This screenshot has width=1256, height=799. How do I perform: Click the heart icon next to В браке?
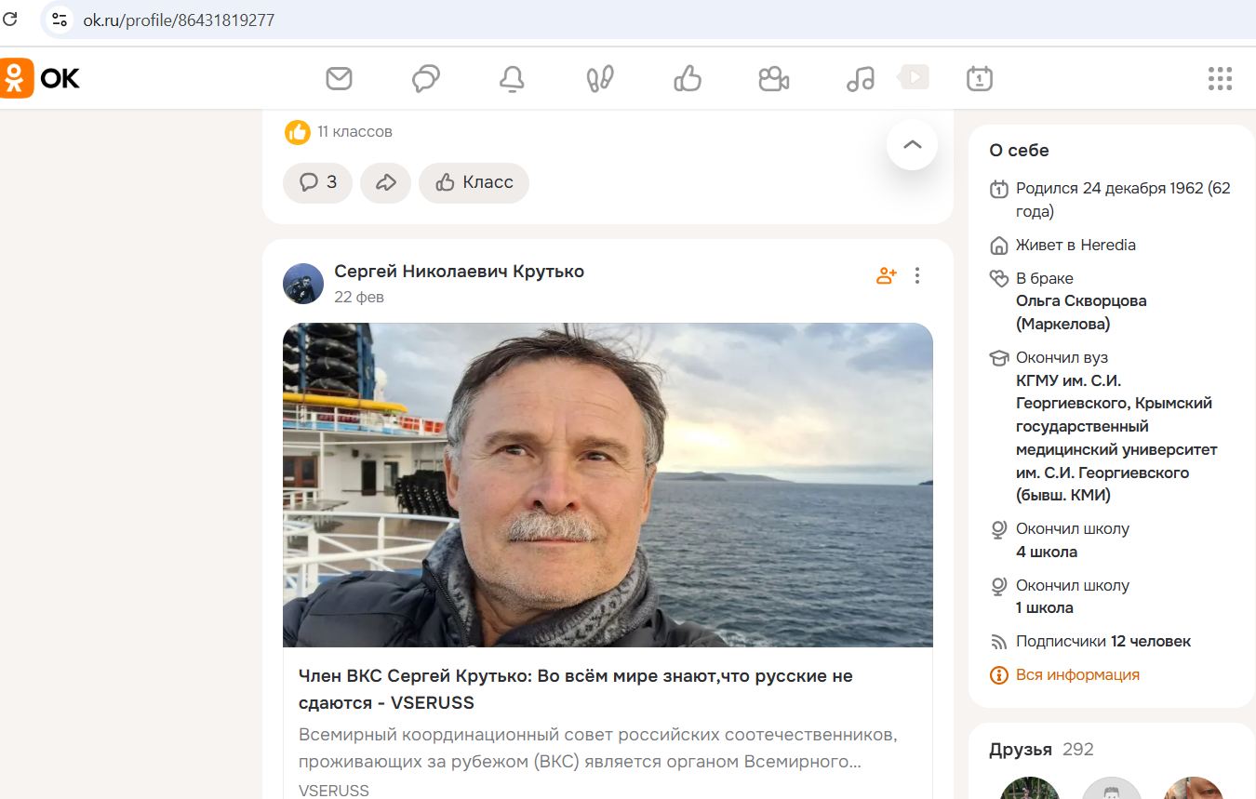(x=998, y=278)
